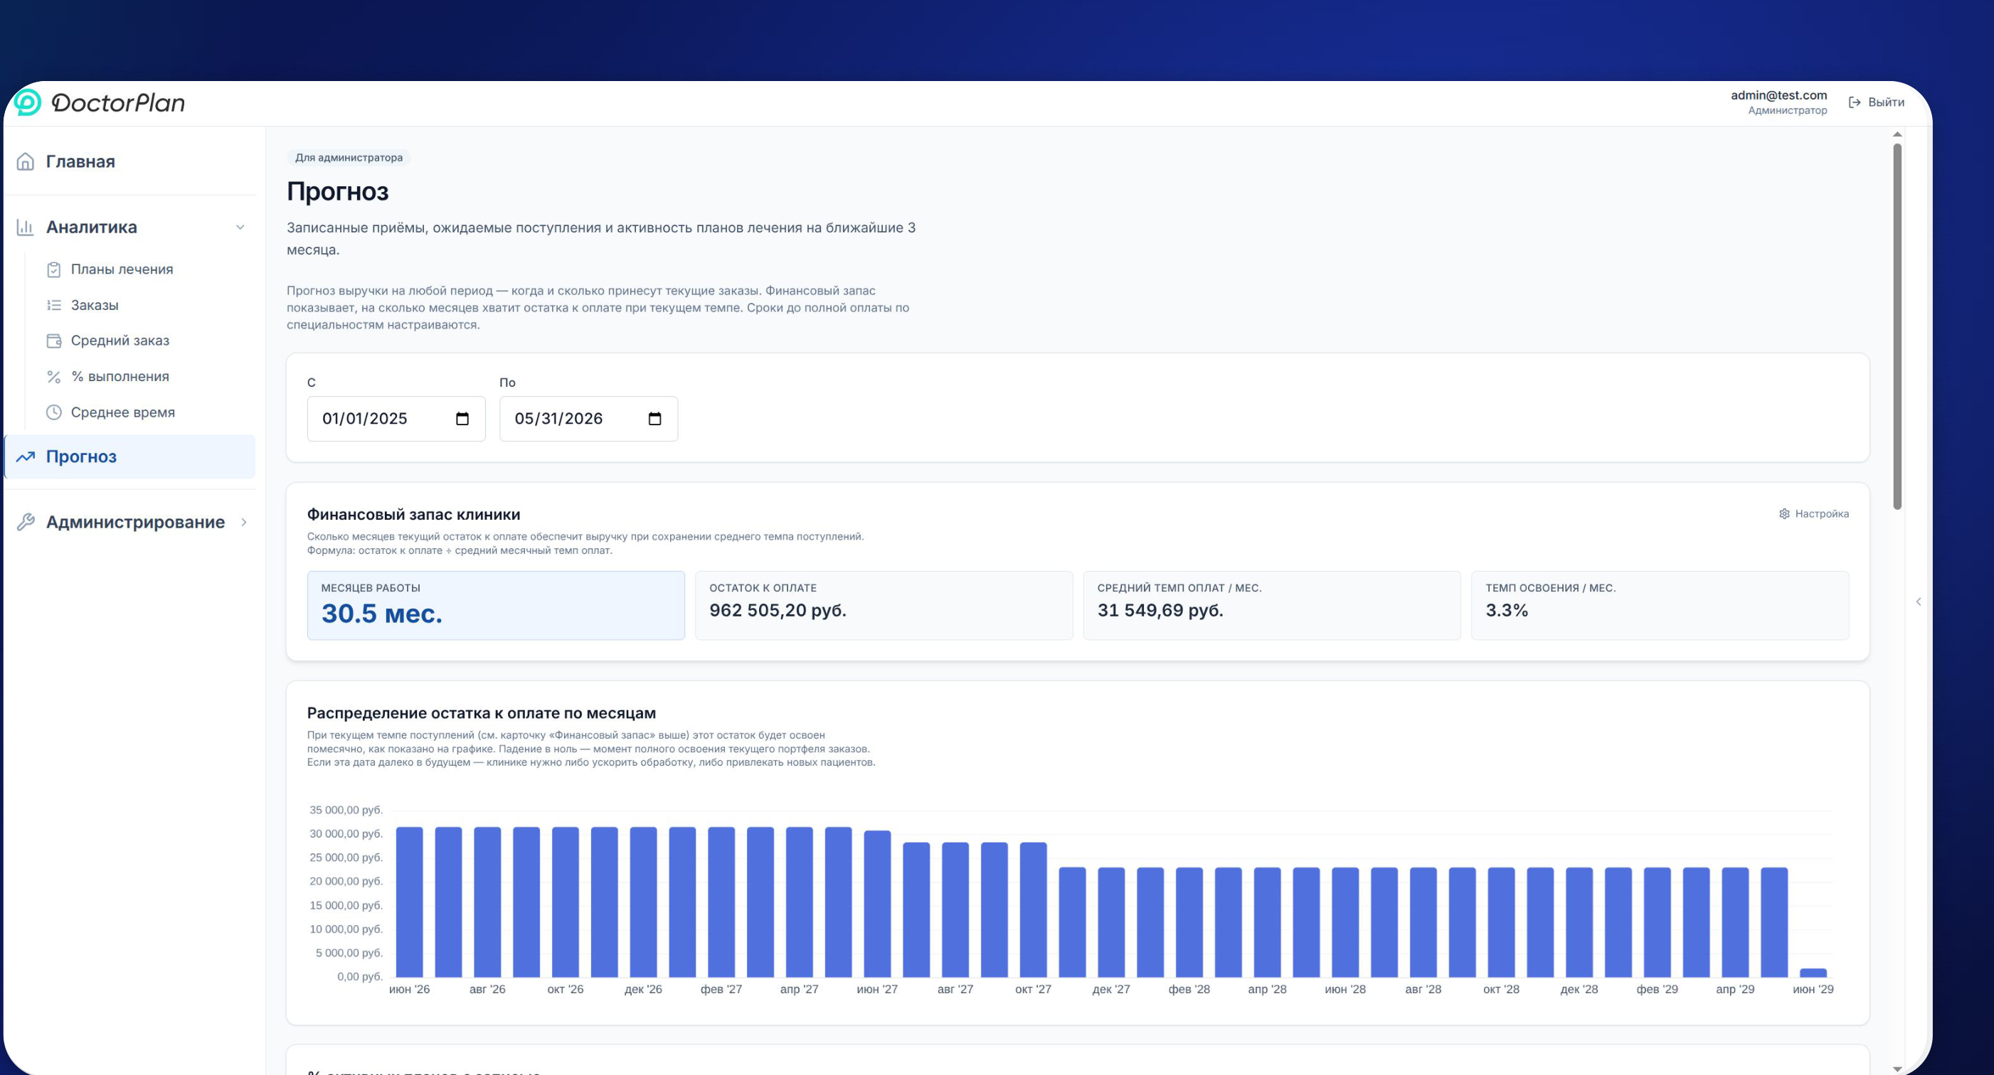This screenshot has width=1994, height=1075.
Task: Click the DoctorPlan brand name
Action: [118, 103]
